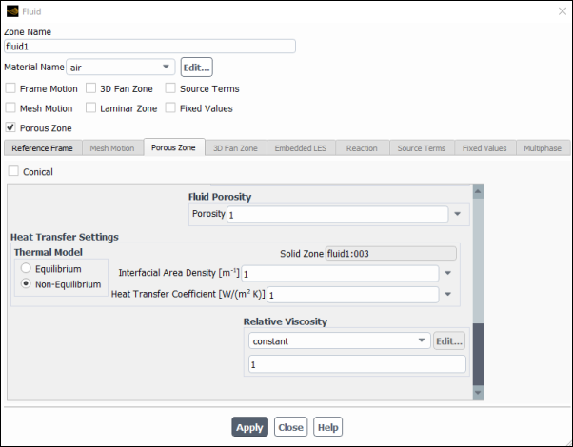
Task: Expand the Porosity options arrow
Action: (x=458, y=214)
